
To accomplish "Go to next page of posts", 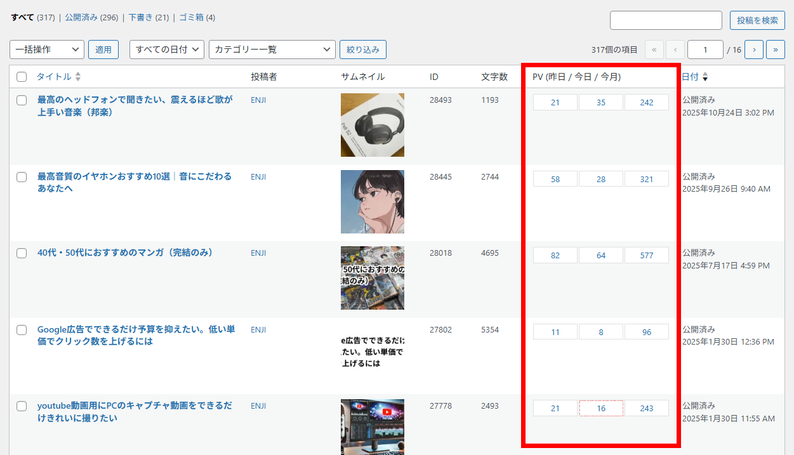I will pos(753,49).
